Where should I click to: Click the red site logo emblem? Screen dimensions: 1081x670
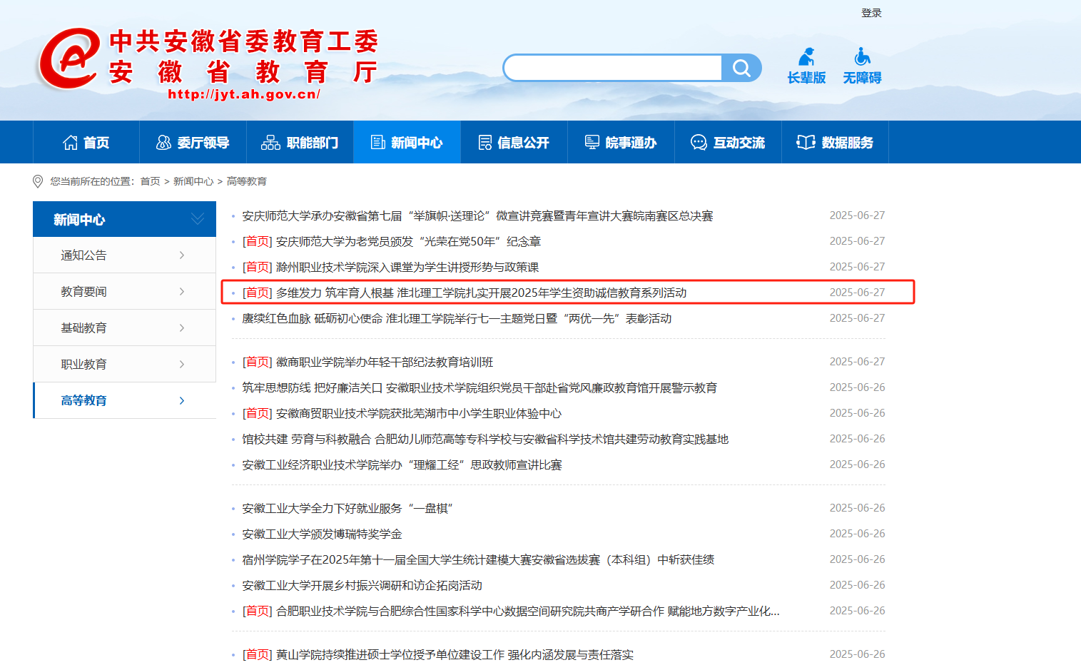[x=68, y=59]
